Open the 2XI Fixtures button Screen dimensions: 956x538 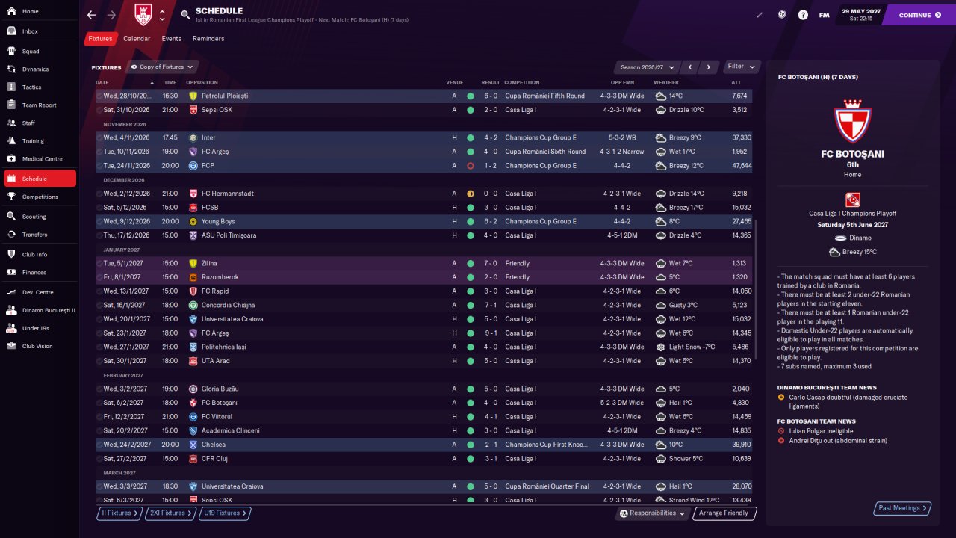(169, 513)
